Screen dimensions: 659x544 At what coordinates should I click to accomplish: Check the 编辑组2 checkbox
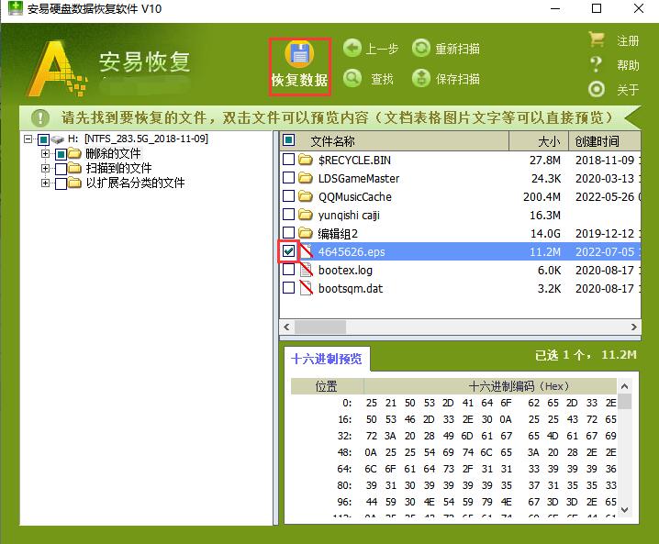[289, 232]
